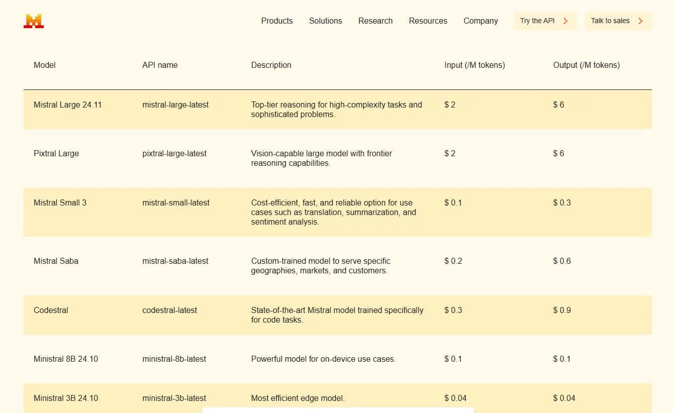Click the orange arrow icon on Talk to sales
The image size is (673, 413).
tap(640, 21)
